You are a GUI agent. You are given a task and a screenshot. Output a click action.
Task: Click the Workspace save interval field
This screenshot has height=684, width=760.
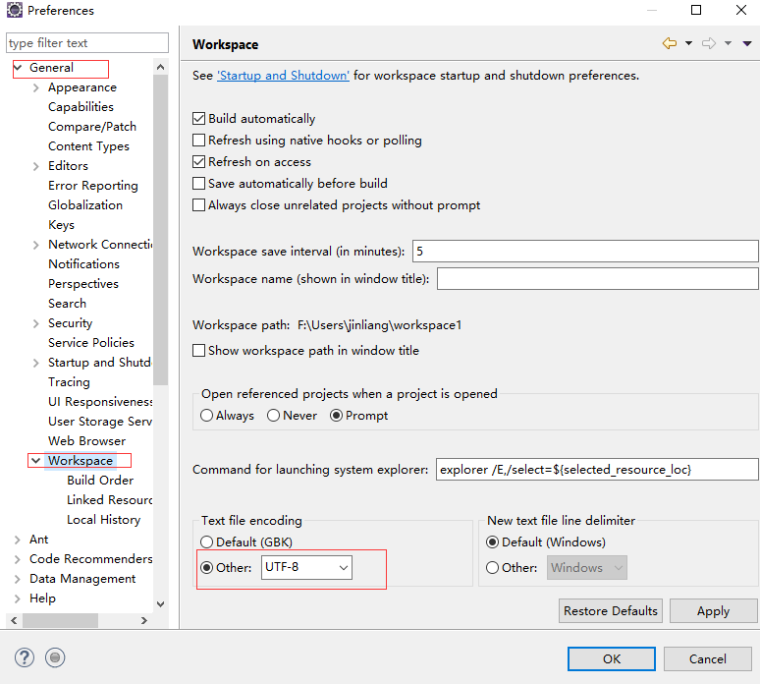(585, 252)
